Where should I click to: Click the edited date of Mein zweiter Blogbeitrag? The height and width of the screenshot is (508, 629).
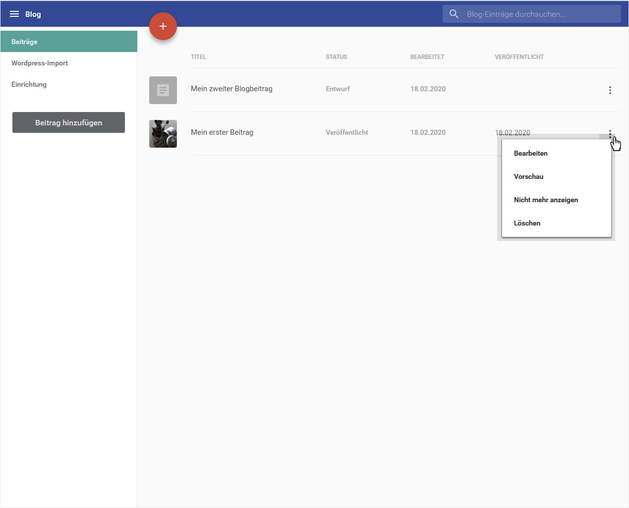428,89
